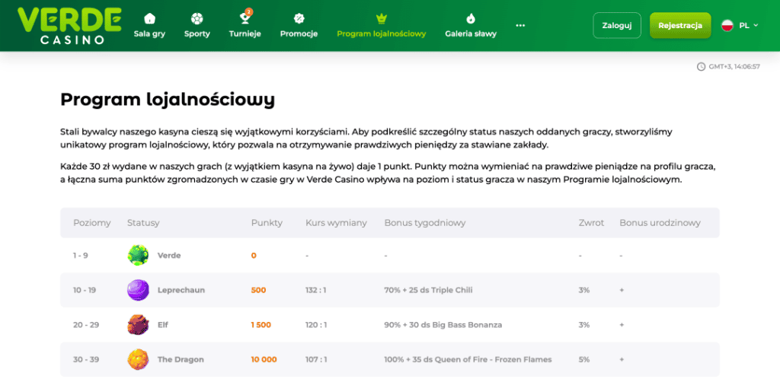Image resolution: width=780 pixels, height=379 pixels.
Task: Click the 1 500 points value
Action: click(261, 325)
